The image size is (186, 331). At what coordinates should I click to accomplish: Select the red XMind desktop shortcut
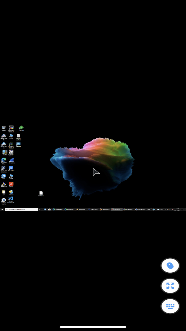coord(11,185)
